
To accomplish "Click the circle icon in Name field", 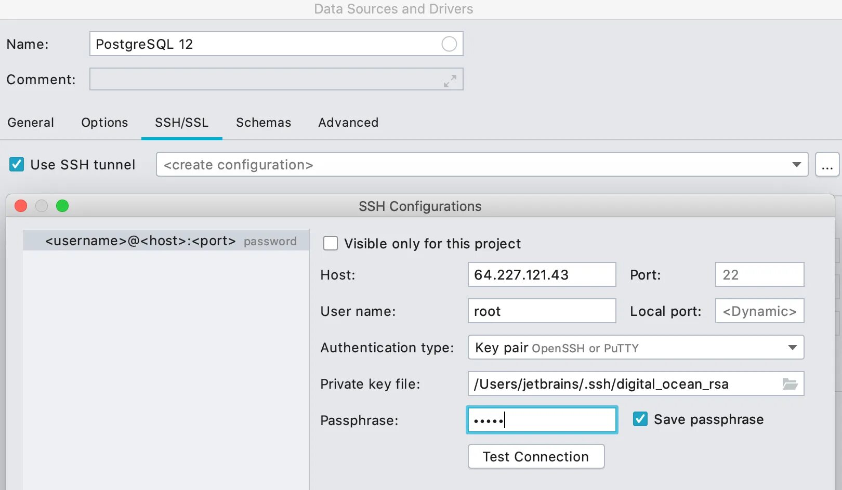I will tap(449, 44).
